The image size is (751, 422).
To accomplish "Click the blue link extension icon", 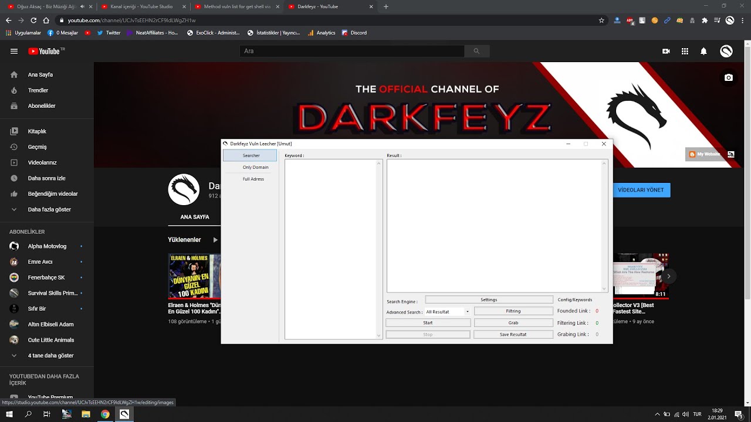I will click(667, 20).
